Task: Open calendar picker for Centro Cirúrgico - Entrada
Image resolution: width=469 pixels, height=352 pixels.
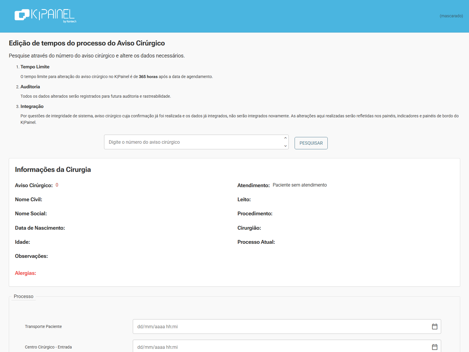Action: click(434, 347)
